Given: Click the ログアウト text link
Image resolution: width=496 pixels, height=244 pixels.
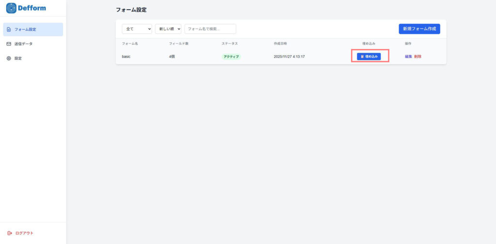Looking at the screenshot, I should 25,233.
